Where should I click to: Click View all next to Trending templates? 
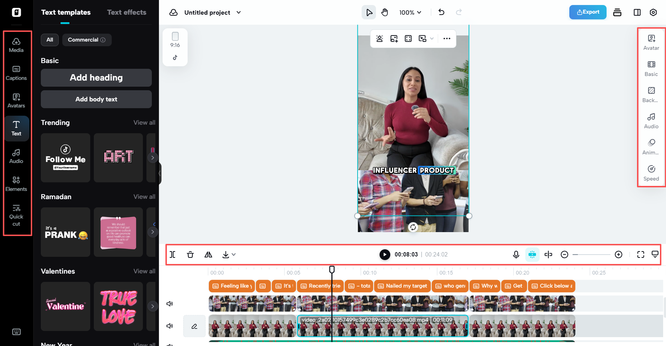click(144, 122)
